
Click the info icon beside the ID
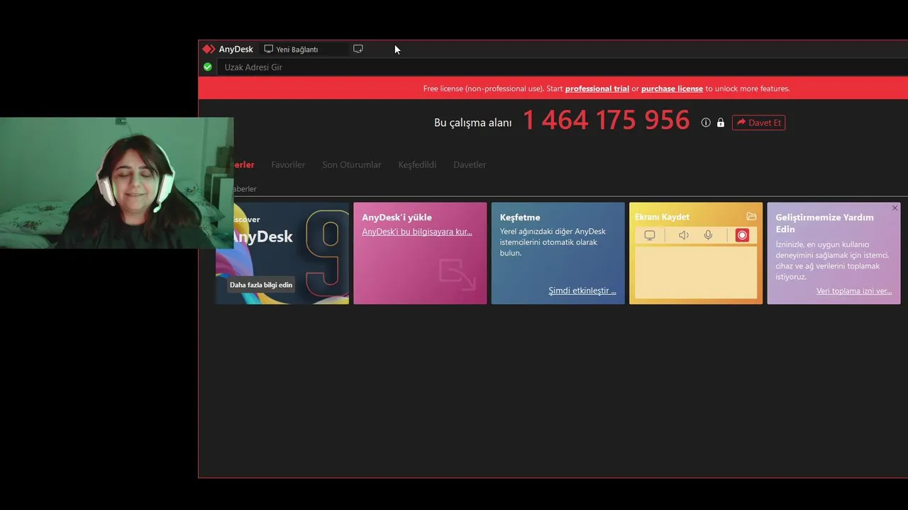click(x=706, y=123)
